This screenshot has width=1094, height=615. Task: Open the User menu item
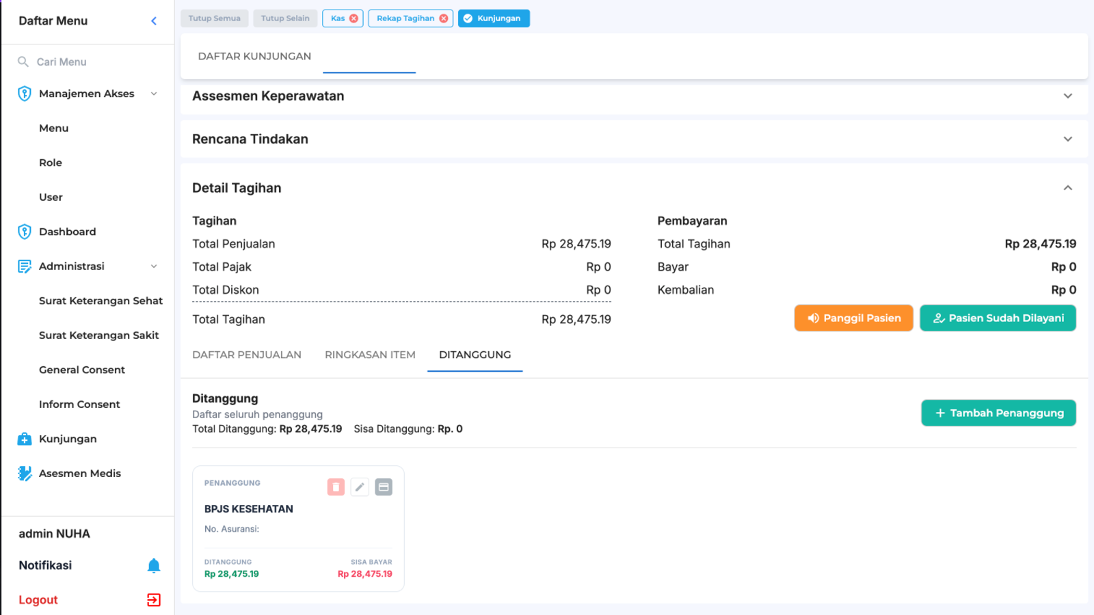pyautogui.click(x=51, y=197)
